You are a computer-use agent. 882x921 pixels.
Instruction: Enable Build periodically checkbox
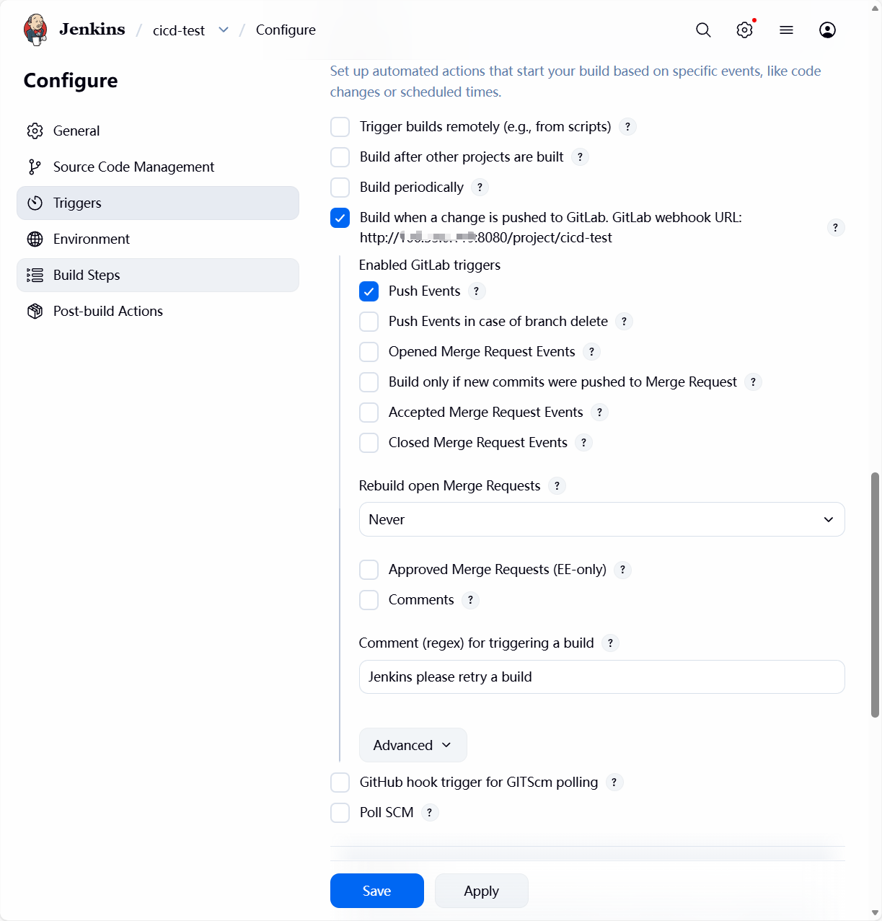click(340, 188)
